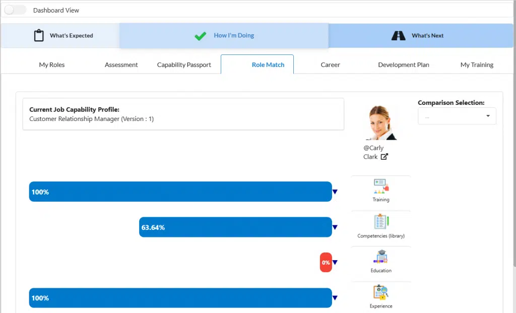Open the Development Plan tab
The width and height of the screenshot is (516, 313).
[404, 65]
